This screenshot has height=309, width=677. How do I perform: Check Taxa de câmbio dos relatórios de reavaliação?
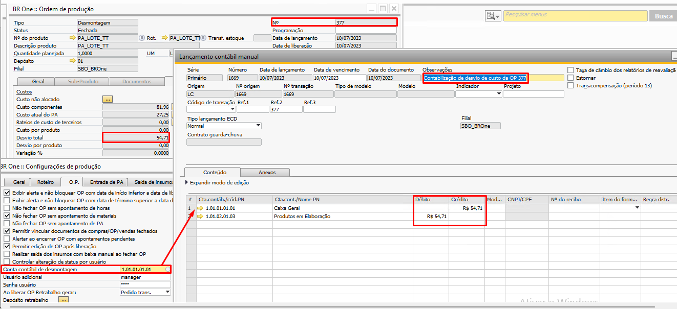(570, 70)
